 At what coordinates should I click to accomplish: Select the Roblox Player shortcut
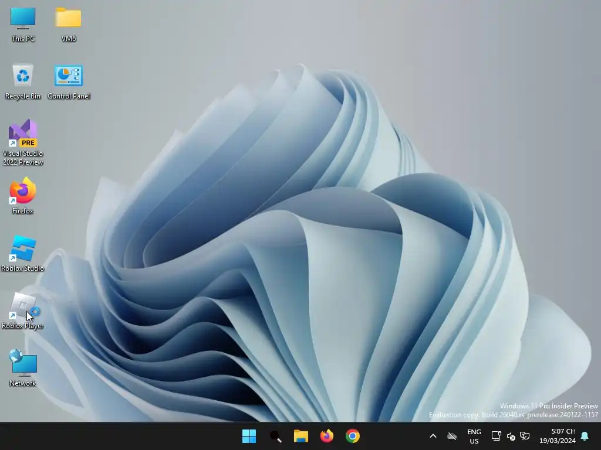tap(23, 311)
